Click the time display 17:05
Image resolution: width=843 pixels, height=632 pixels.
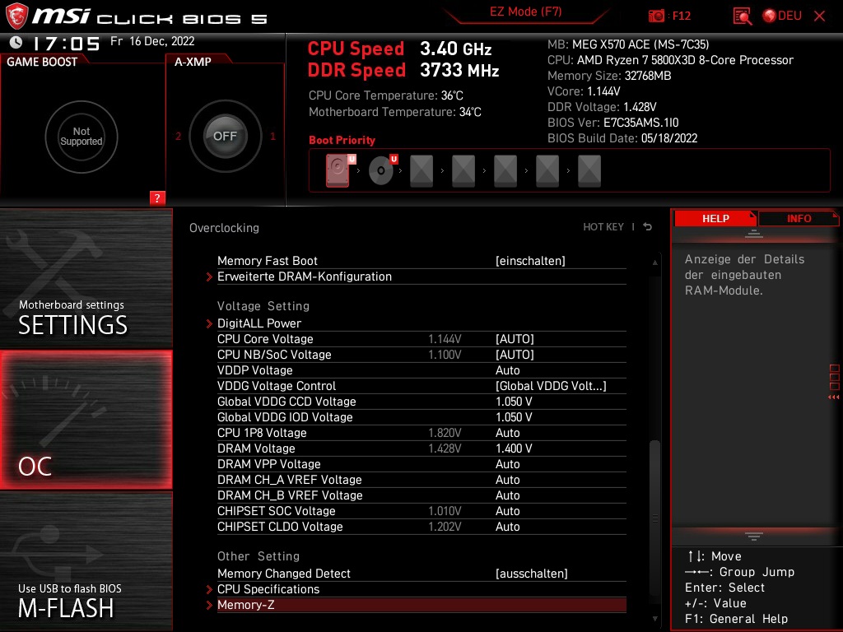67,44
